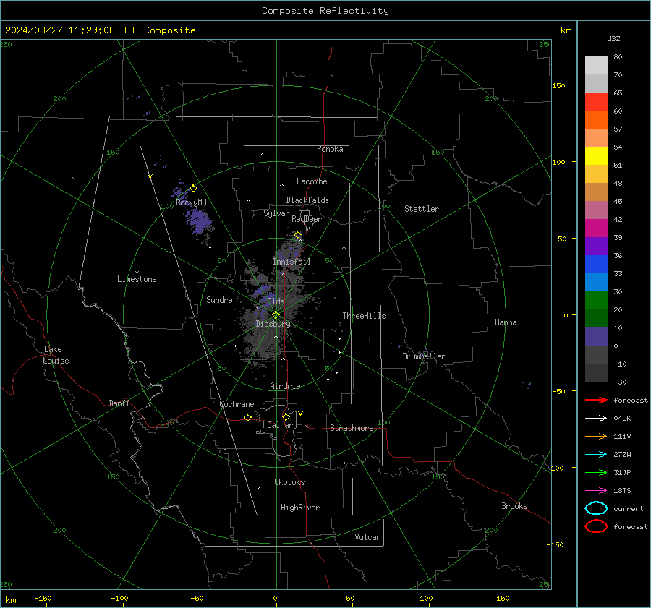This screenshot has height=608, width=651.
Task: Select the red 60-65 dBZ color band
Action: (x=596, y=102)
